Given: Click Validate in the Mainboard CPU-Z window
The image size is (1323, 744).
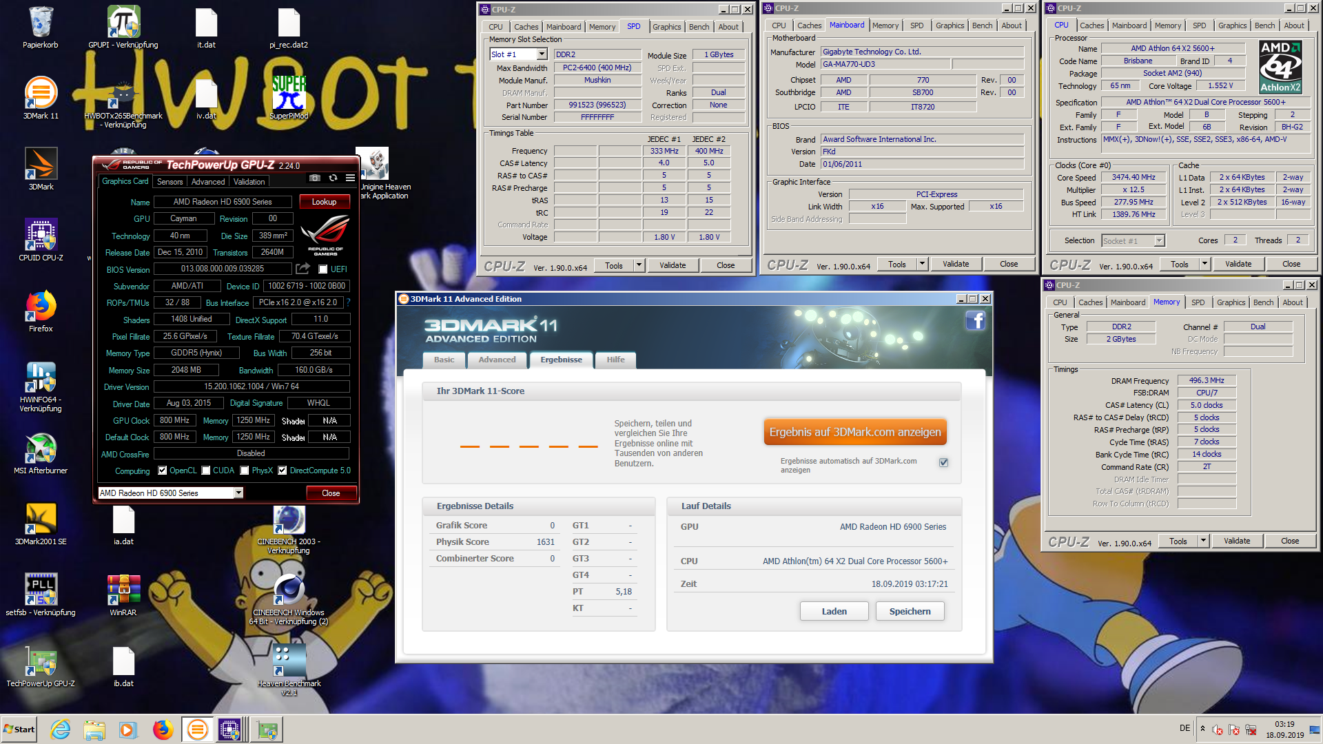Looking at the screenshot, I should point(955,264).
